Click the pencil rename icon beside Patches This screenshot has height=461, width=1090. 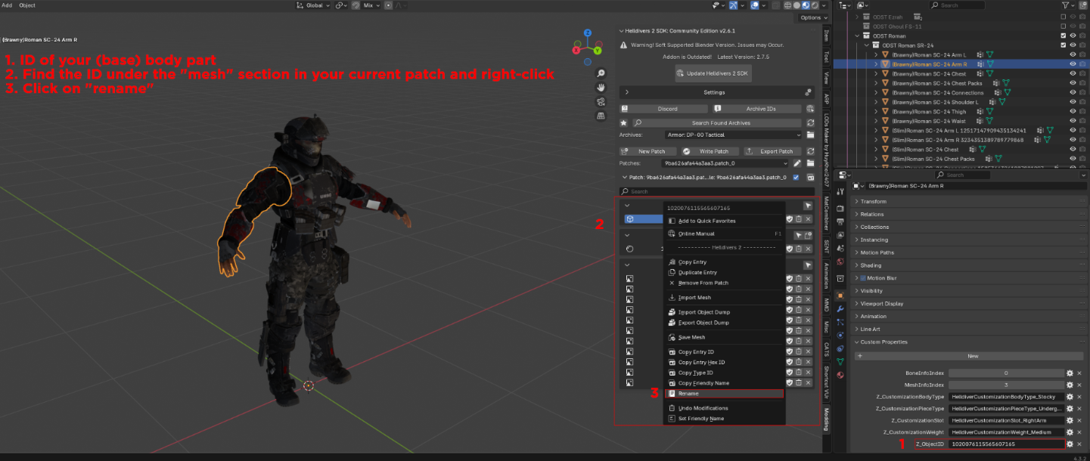[797, 163]
